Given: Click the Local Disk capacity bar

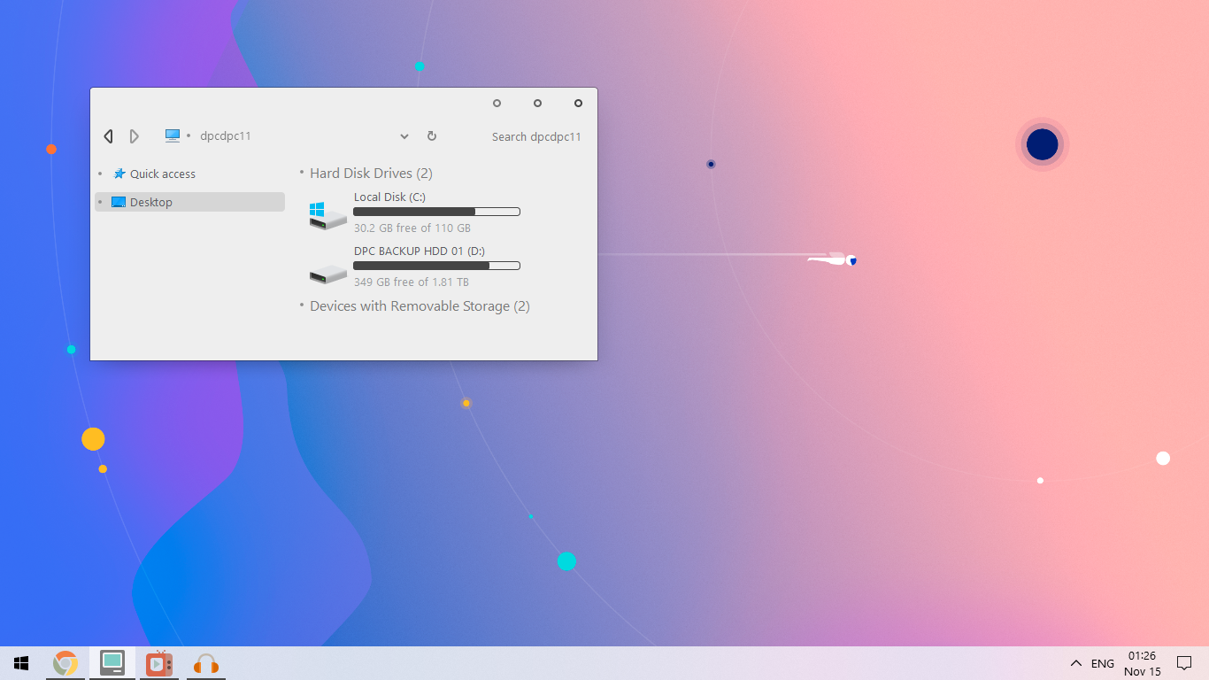Looking at the screenshot, I should click(436, 212).
